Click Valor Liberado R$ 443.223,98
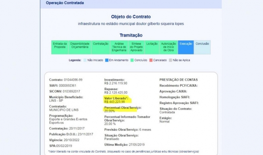 (114, 102)
